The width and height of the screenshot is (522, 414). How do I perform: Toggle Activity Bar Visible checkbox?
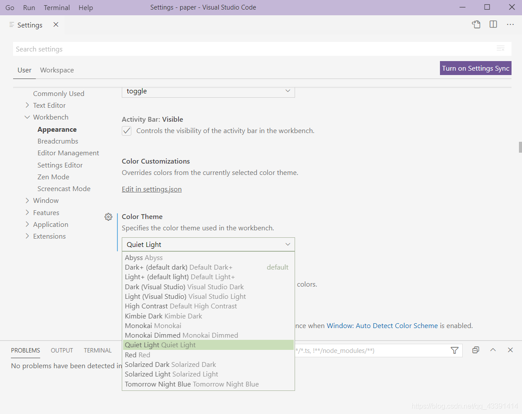[x=127, y=131]
